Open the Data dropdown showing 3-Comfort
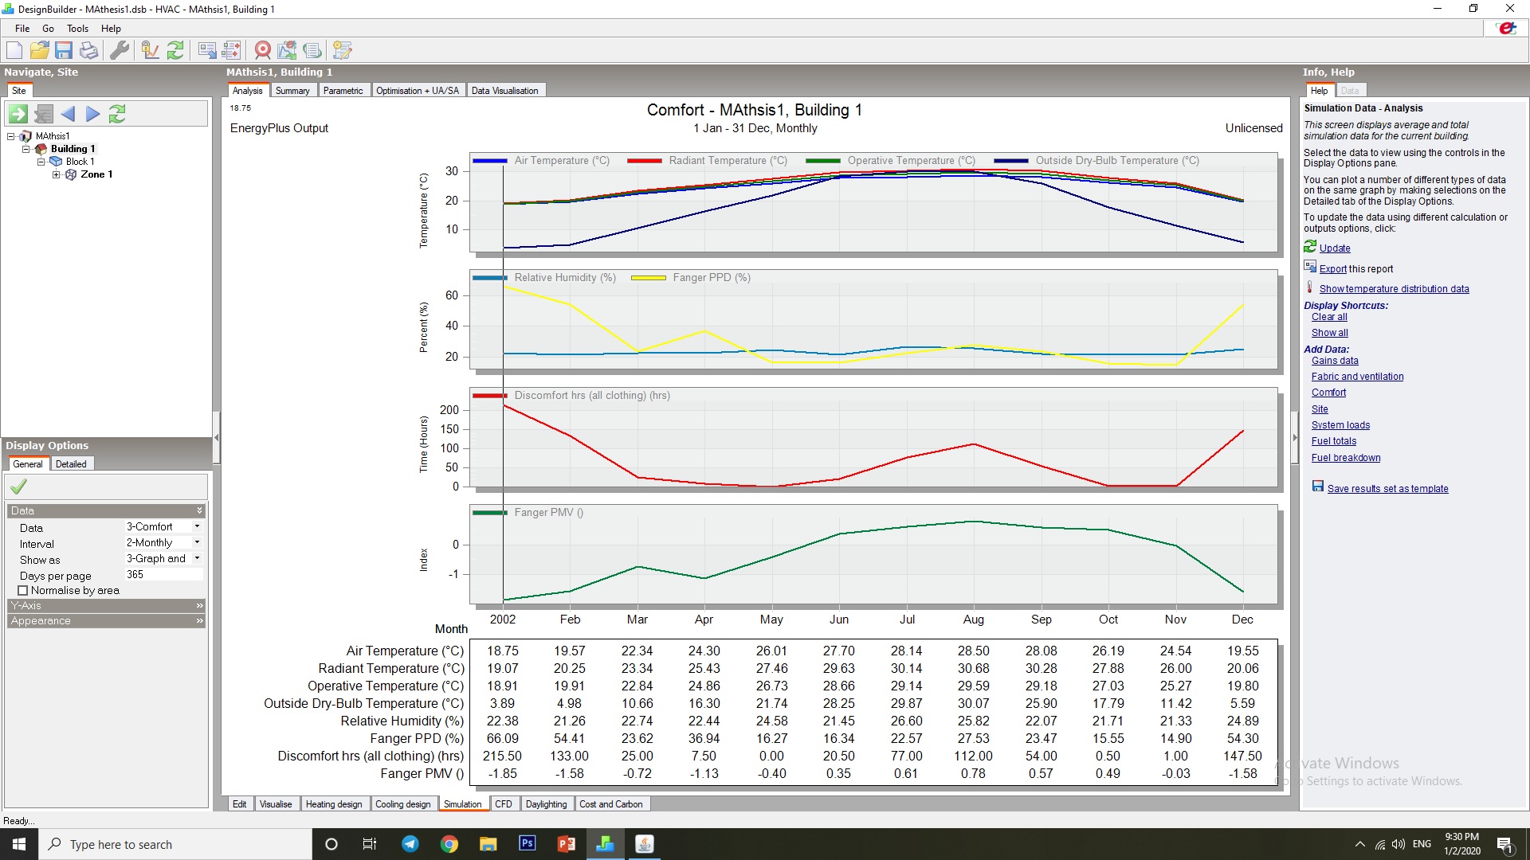 (x=163, y=526)
